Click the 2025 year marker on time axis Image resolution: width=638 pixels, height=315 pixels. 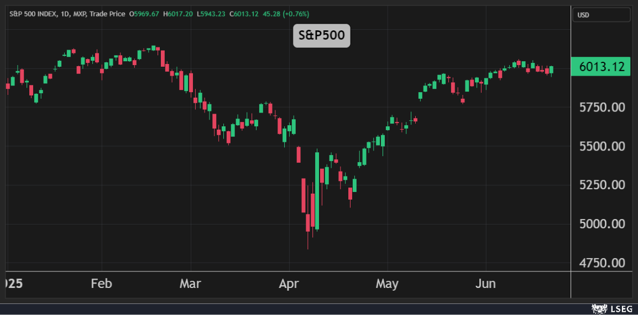pyautogui.click(x=11, y=284)
